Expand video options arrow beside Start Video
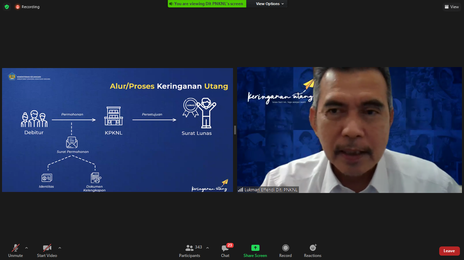 coord(60,248)
